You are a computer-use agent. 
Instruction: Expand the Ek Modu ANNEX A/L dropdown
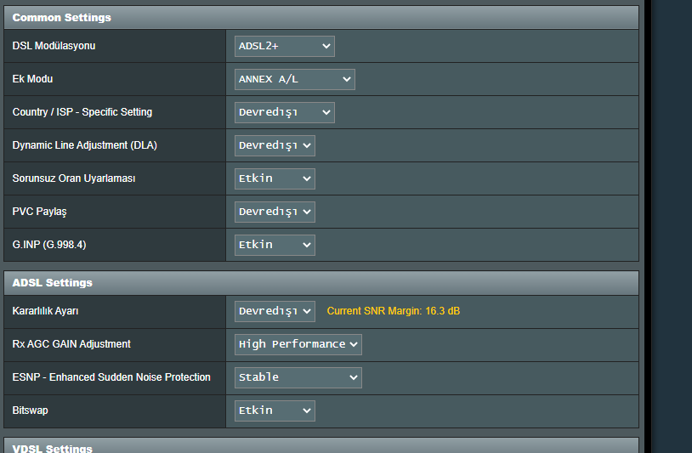point(294,79)
